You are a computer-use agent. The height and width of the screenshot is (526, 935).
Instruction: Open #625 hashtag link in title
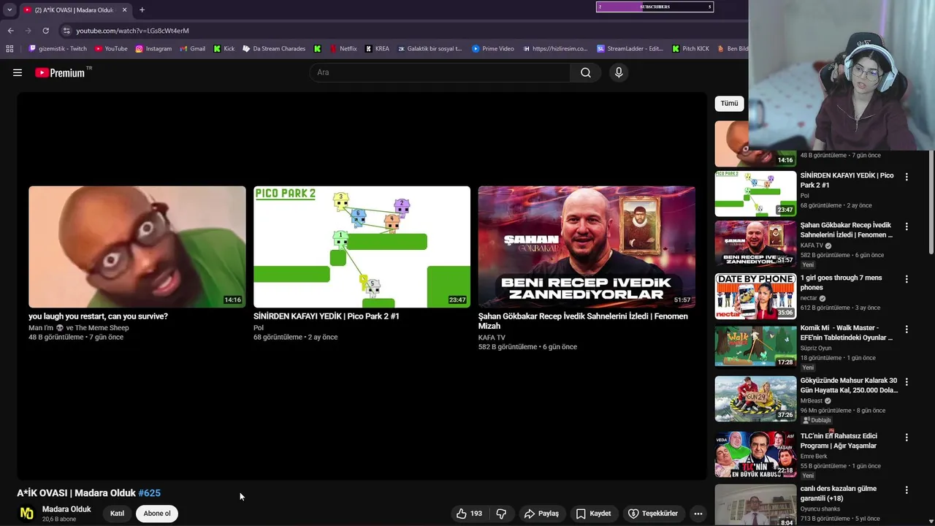(x=149, y=493)
